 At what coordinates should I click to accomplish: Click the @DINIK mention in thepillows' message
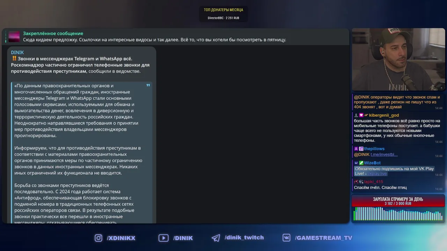point(362,154)
